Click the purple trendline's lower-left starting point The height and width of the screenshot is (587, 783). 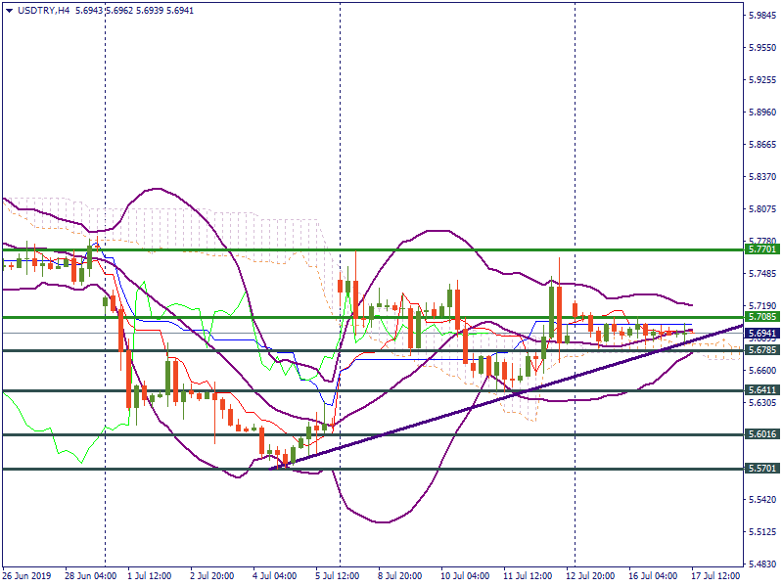click(x=273, y=469)
